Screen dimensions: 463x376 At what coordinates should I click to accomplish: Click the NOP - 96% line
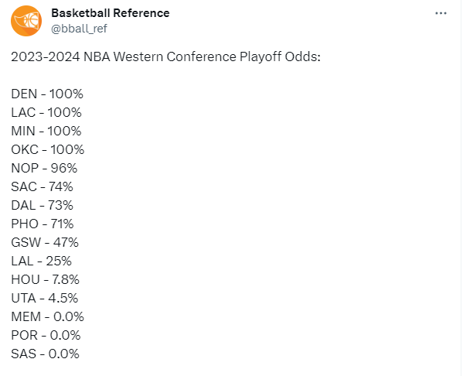pyautogui.click(x=44, y=168)
